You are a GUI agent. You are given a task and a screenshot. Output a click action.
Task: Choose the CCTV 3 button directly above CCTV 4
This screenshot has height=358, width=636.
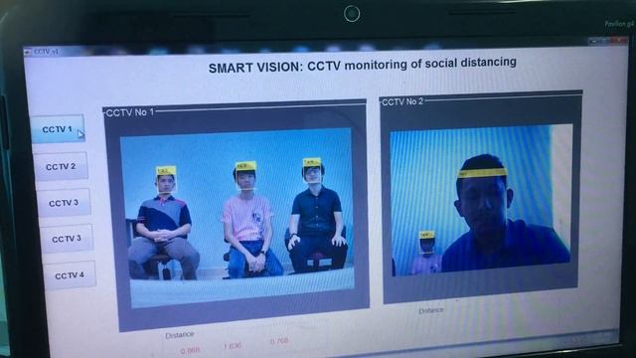pyautogui.click(x=67, y=239)
